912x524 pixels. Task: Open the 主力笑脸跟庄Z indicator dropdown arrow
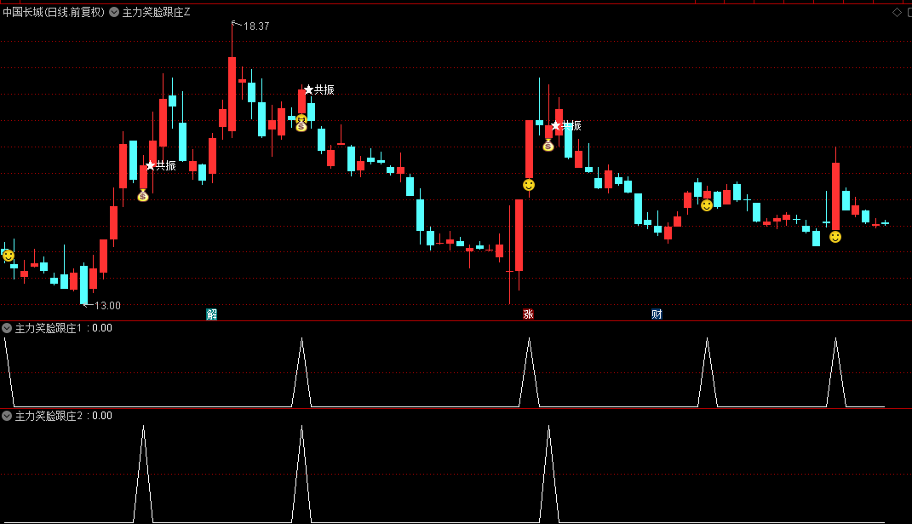pyautogui.click(x=114, y=12)
